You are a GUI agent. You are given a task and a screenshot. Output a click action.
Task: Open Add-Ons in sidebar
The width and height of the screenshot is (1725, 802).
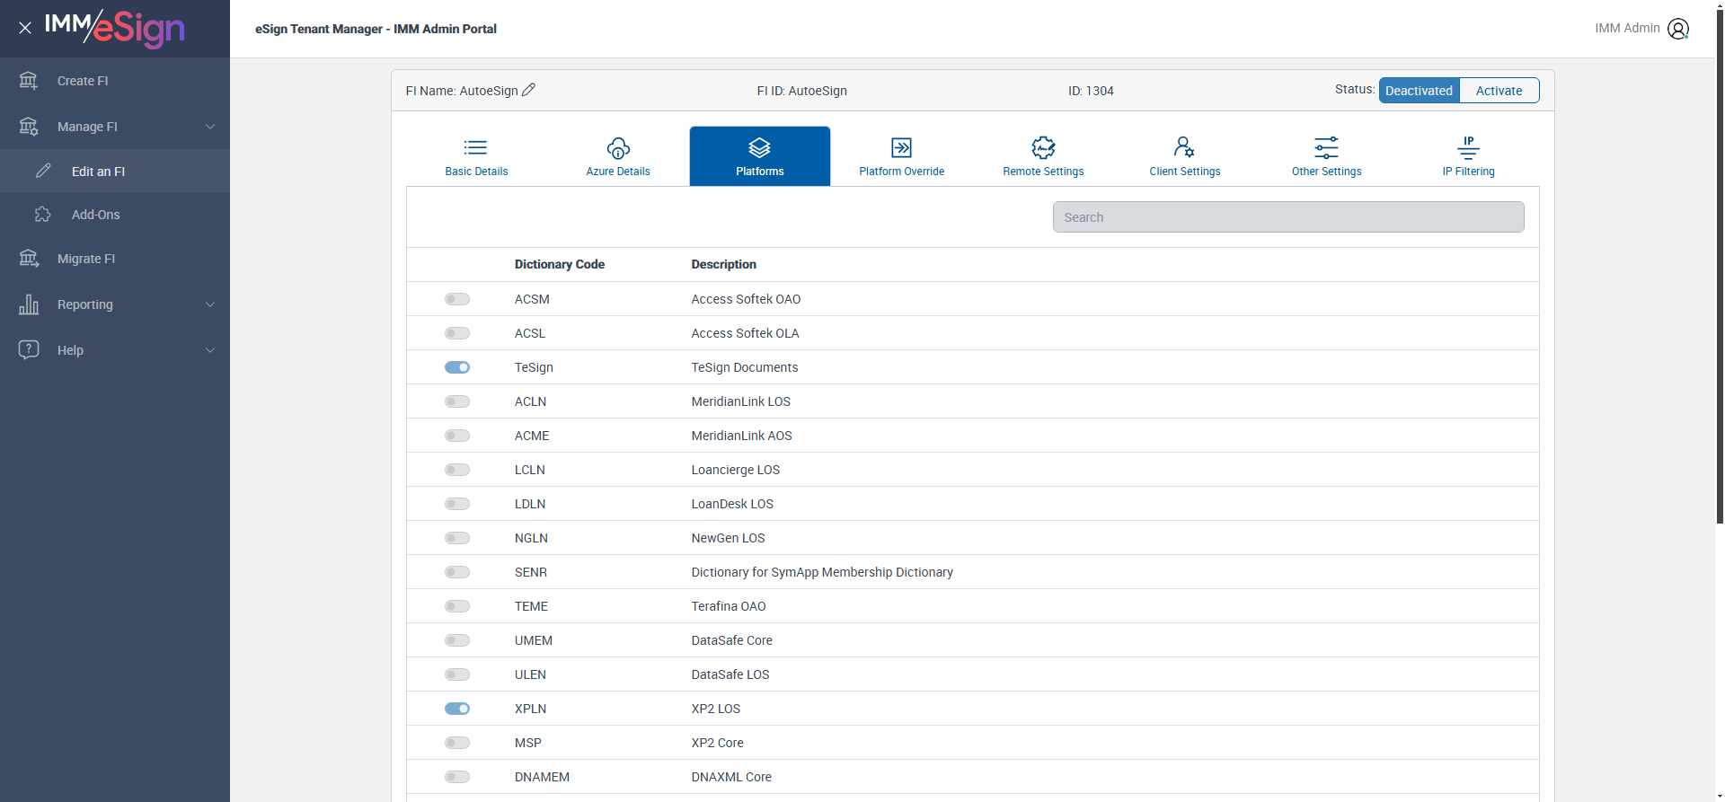coord(115,215)
